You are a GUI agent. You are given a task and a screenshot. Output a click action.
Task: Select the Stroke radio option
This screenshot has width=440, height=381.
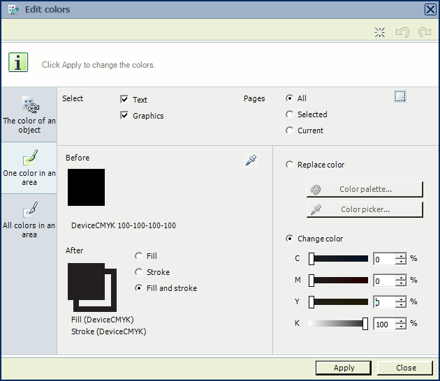click(139, 272)
